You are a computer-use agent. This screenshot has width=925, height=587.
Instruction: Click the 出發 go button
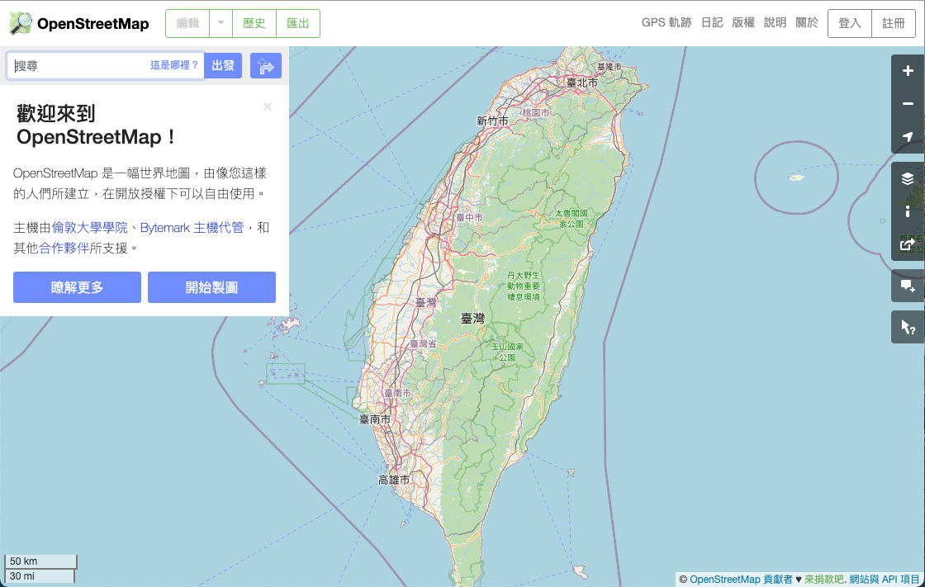pos(223,65)
